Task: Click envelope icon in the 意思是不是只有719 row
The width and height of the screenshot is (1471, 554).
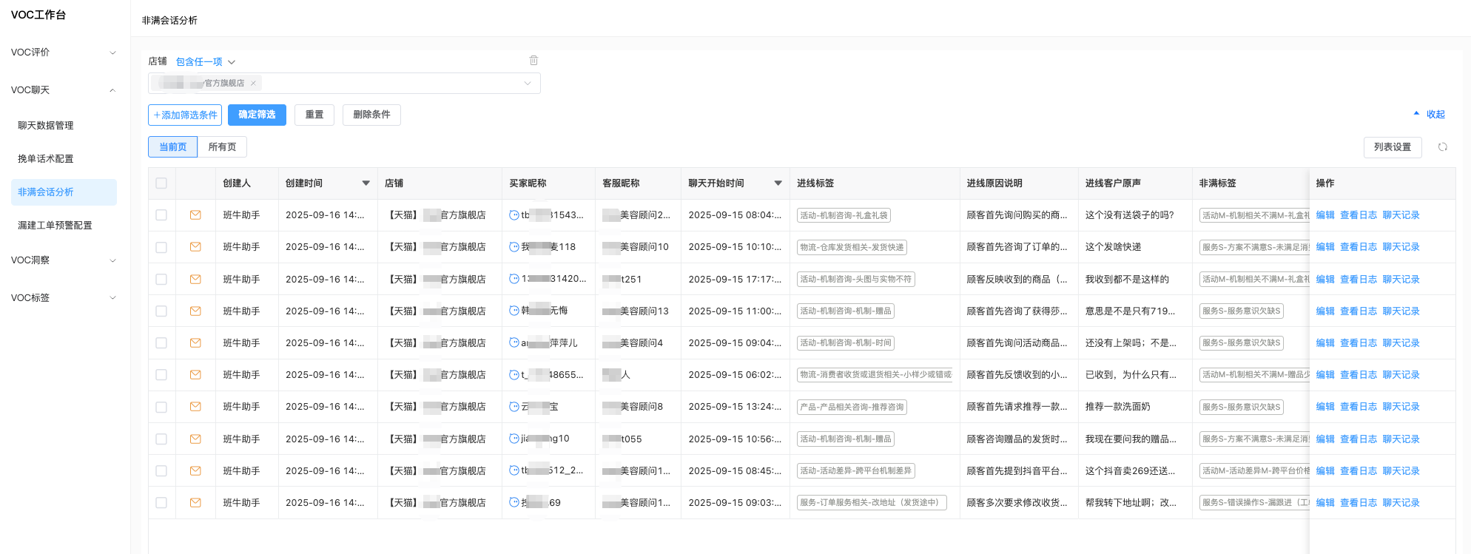Action: pyautogui.click(x=195, y=311)
